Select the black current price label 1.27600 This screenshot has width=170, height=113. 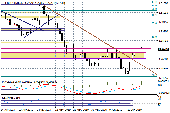point(163,49)
